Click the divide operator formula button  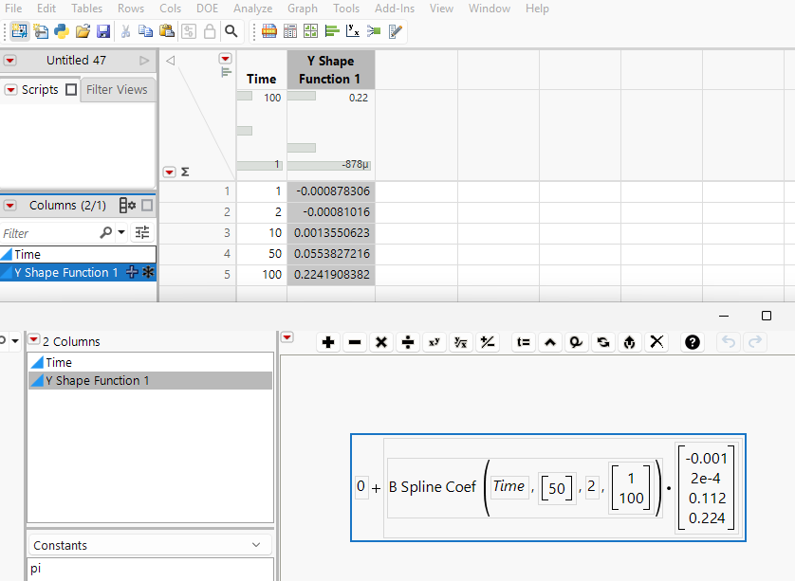tap(408, 342)
